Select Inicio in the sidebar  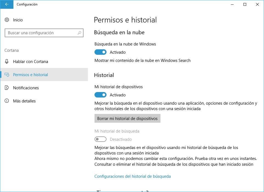click(x=17, y=20)
